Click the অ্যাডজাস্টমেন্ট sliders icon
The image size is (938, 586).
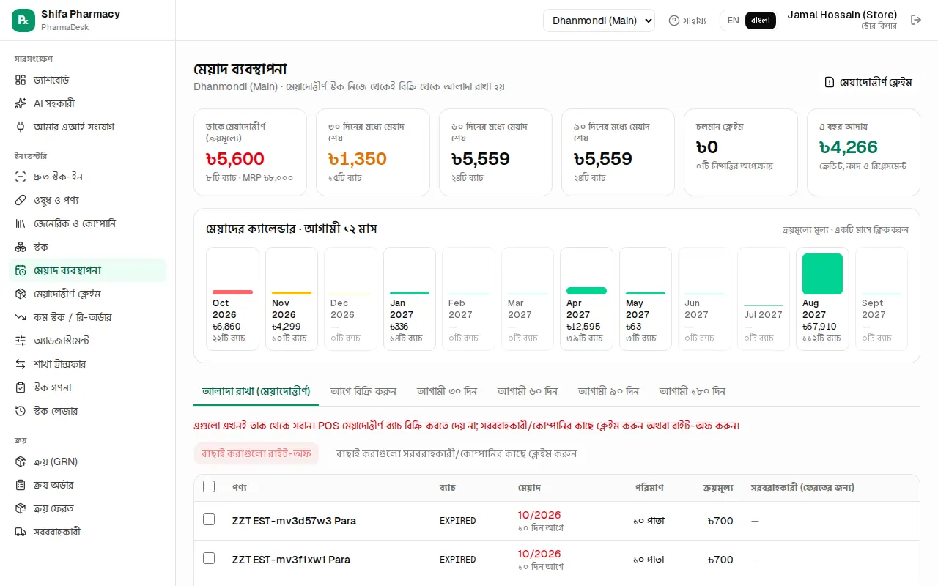(21, 341)
